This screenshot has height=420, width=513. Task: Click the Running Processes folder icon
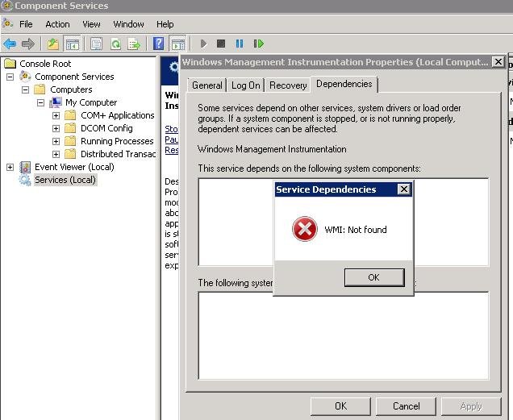pyautogui.click(x=70, y=141)
